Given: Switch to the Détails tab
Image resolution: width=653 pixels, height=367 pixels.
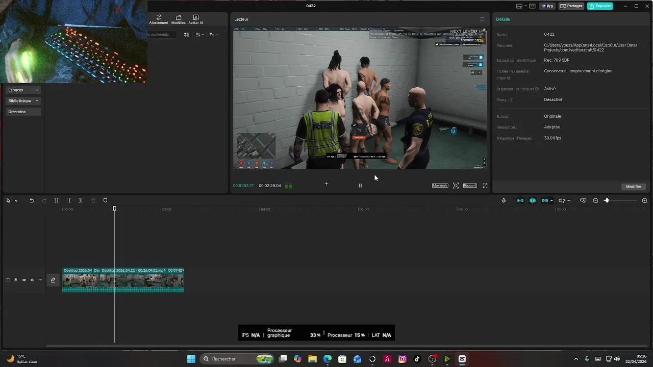Looking at the screenshot, I should (x=503, y=19).
